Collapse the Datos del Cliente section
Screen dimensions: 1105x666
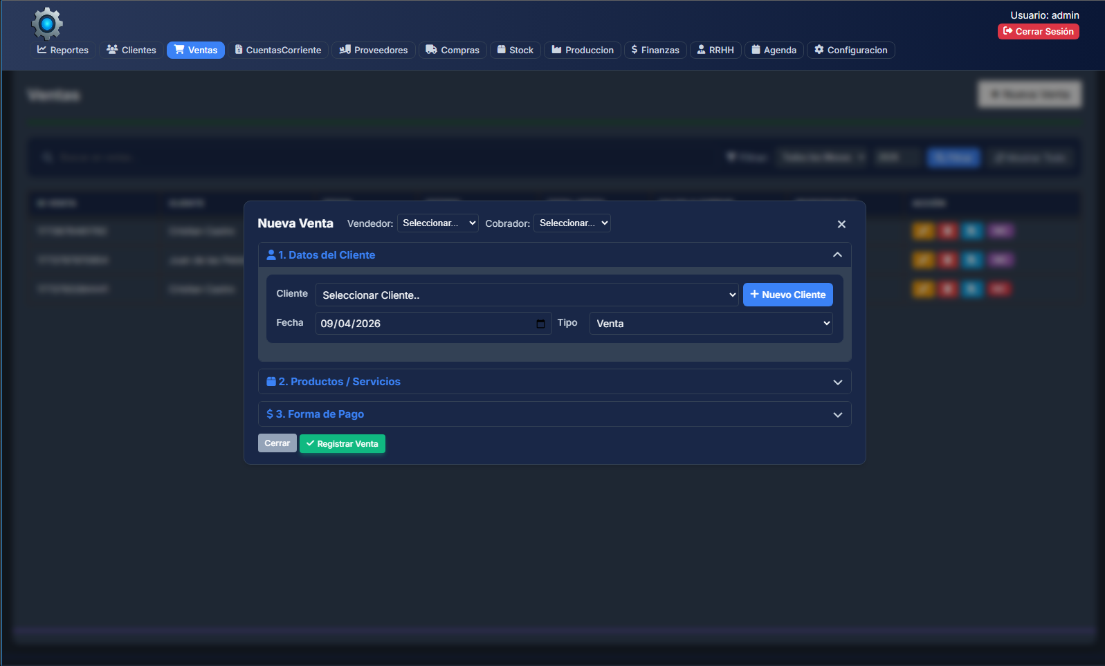[x=555, y=255]
